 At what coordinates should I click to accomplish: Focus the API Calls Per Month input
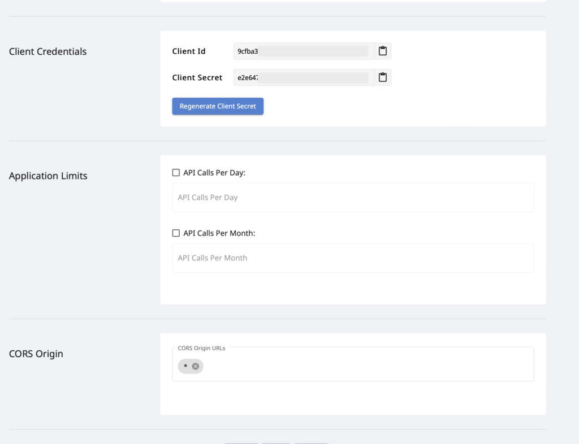point(353,258)
